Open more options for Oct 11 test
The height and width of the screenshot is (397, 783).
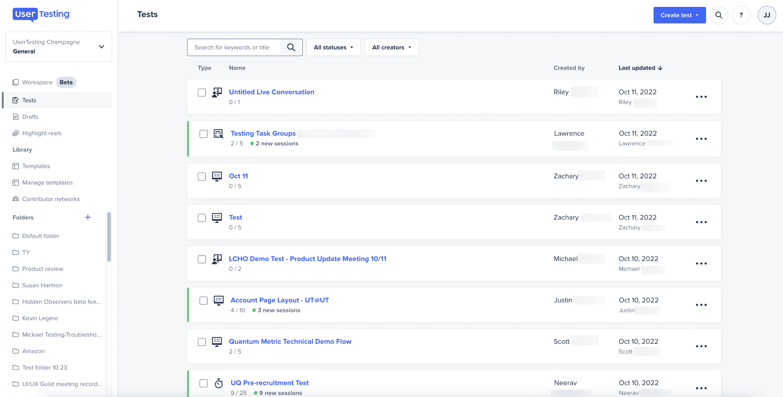[x=701, y=181]
